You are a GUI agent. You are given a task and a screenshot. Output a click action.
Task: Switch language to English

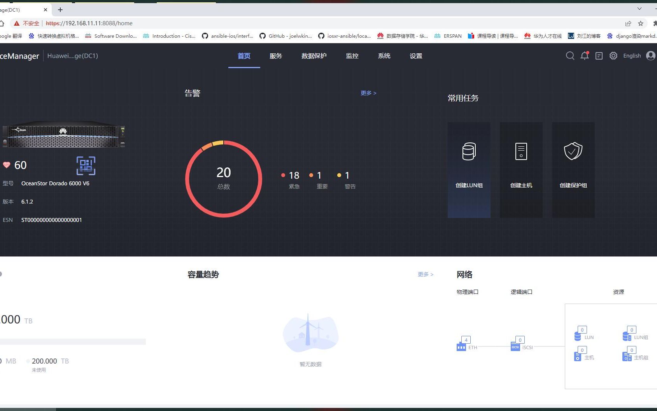coord(632,56)
